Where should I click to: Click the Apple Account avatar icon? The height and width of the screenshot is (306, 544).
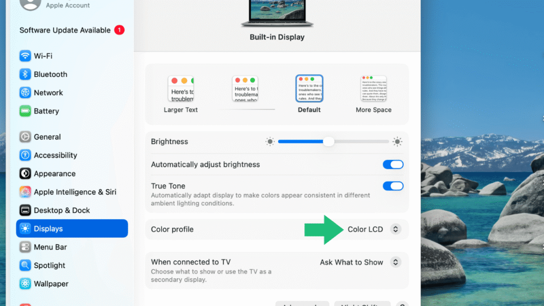coord(30,4)
